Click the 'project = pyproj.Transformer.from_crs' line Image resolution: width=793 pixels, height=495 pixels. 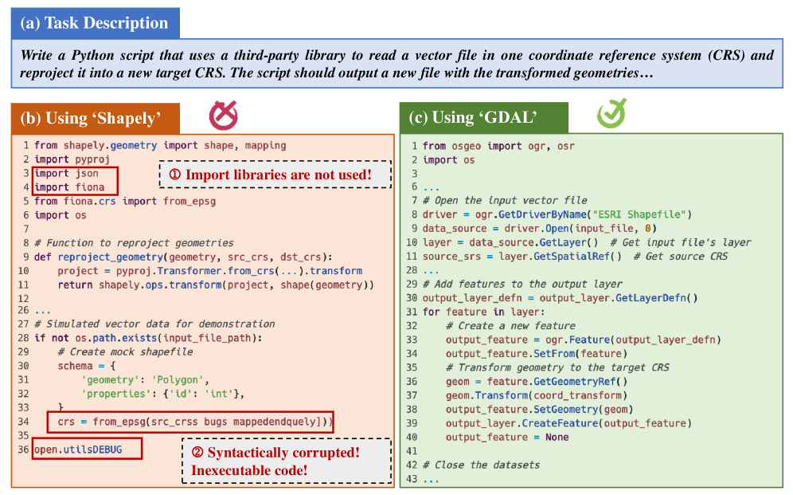click(210, 271)
